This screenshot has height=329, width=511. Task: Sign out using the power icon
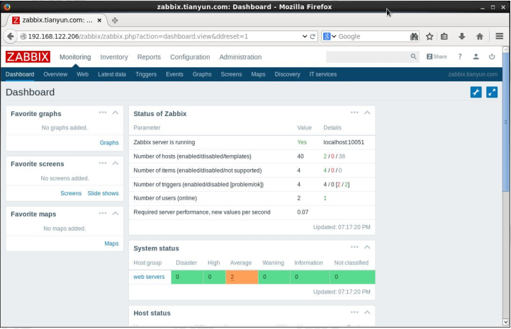click(492, 57)
